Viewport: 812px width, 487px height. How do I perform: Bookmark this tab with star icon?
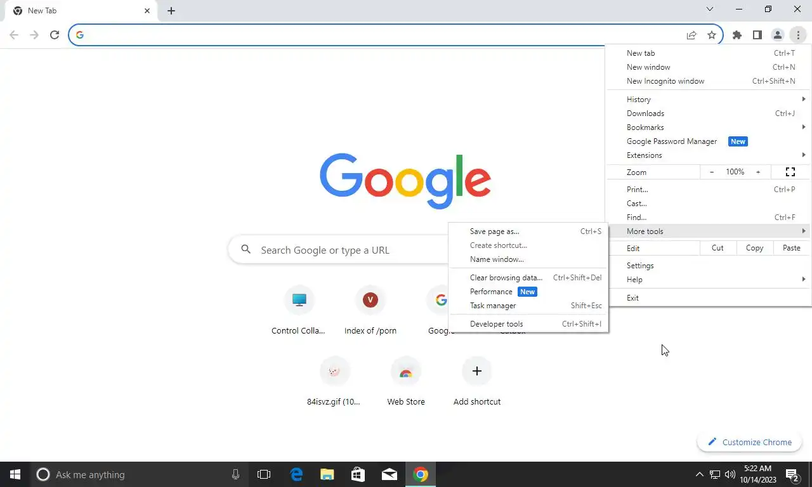click(x=712, y=36)
